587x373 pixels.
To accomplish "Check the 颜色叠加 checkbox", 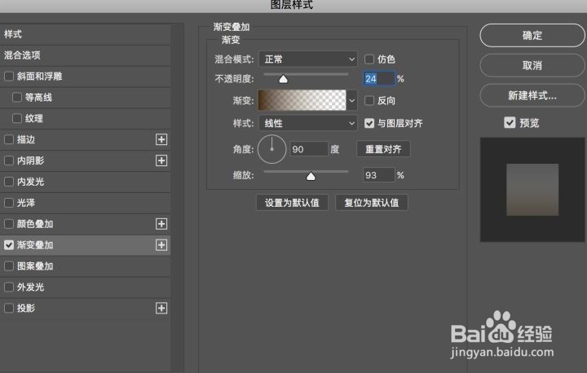I will [x=9, y=224].
